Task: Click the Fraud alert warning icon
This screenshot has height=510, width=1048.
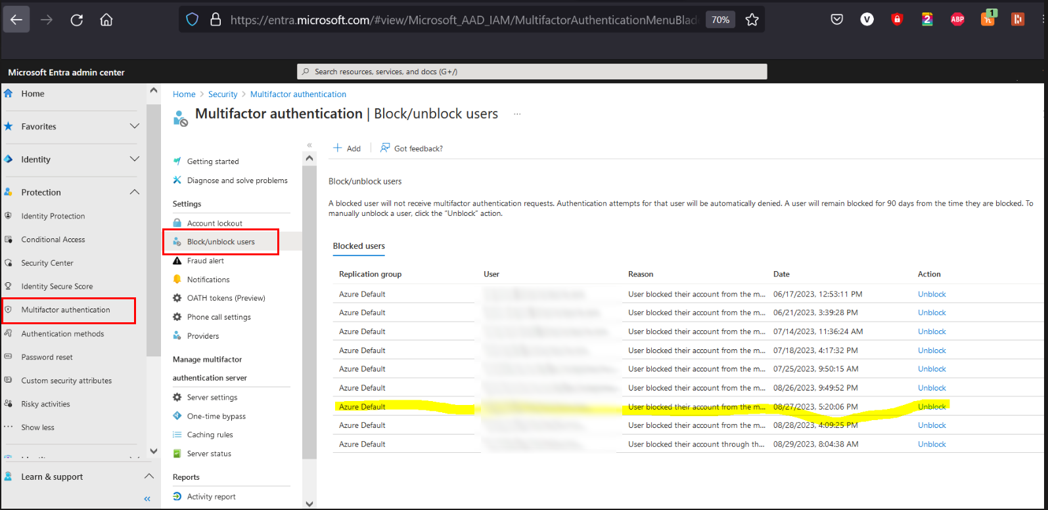Action: (177, 261)
